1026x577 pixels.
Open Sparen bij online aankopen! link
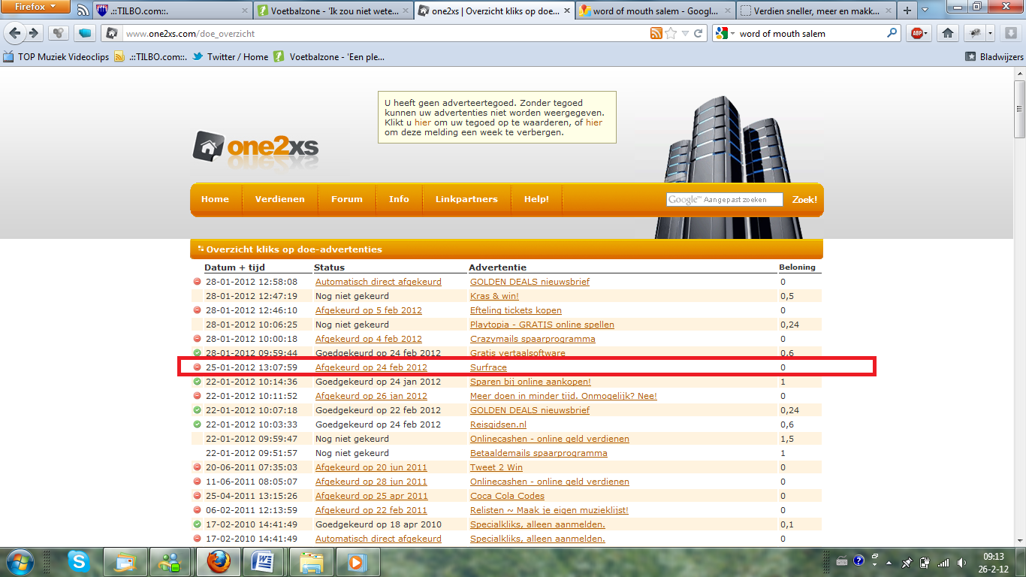click(530, 382)
